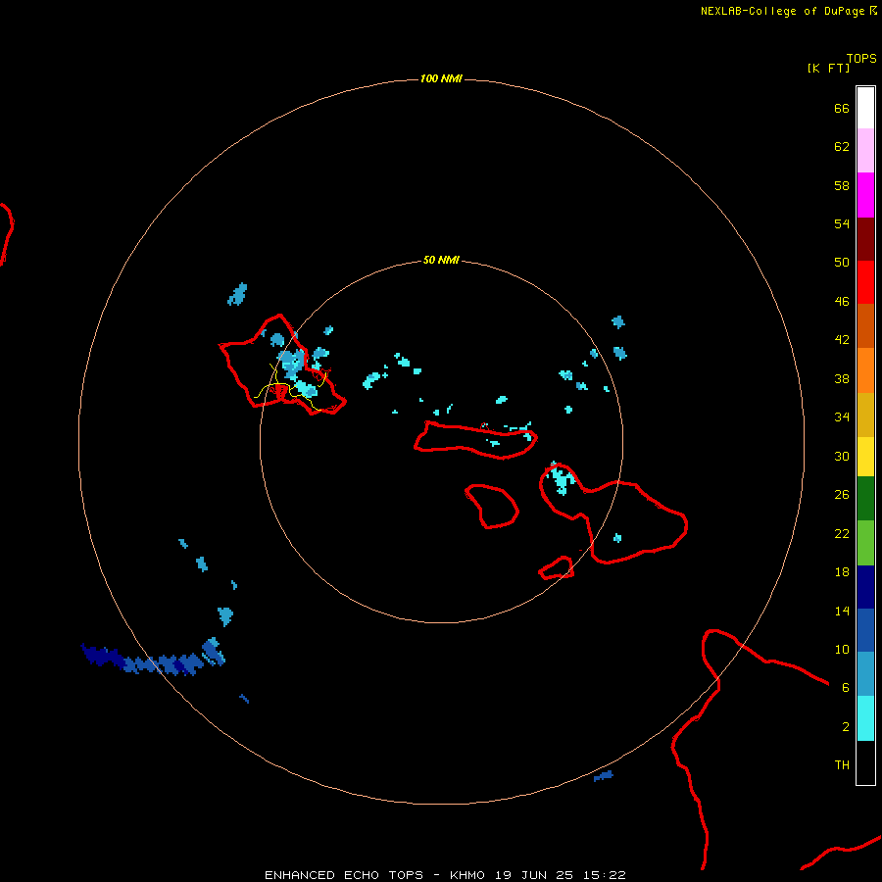The width and height of the screenshot is (882, 882).
Task: Select the dark orange legend segment
Action: (865, 325)
